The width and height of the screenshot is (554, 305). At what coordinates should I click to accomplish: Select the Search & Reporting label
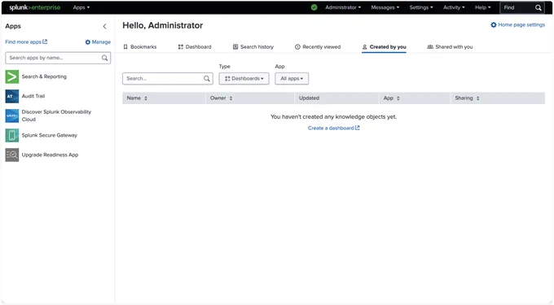pos(44,76)
